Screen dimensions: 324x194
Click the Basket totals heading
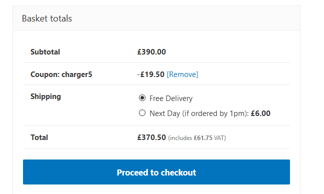tap(47, 18)
